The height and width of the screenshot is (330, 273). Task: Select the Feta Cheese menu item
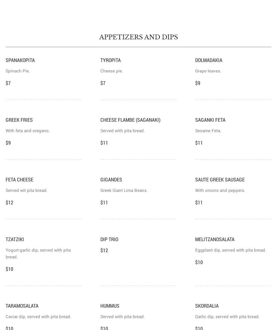(x=19, y=180)
